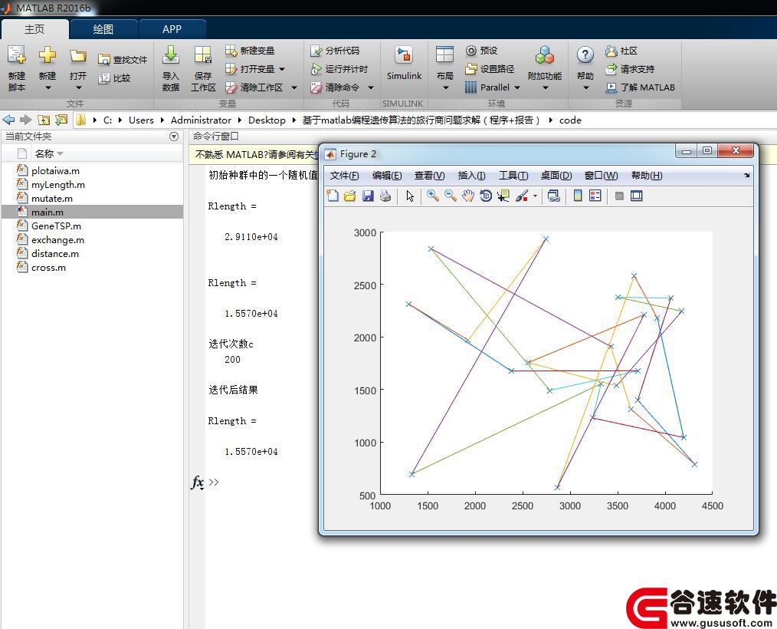Viewport: 777px width, 629px height.
Task: Select GeneTSP.m in the current folder
Action: click(x=92, y=226)
